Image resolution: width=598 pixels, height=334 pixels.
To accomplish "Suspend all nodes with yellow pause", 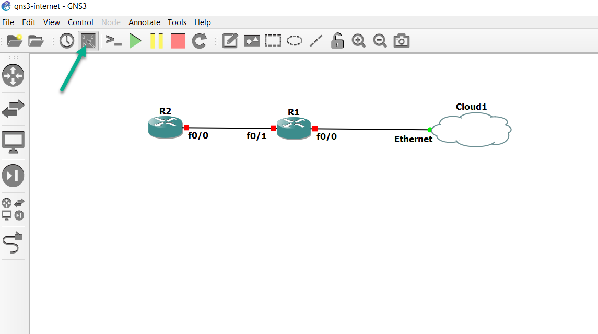I will click(156, 40).
